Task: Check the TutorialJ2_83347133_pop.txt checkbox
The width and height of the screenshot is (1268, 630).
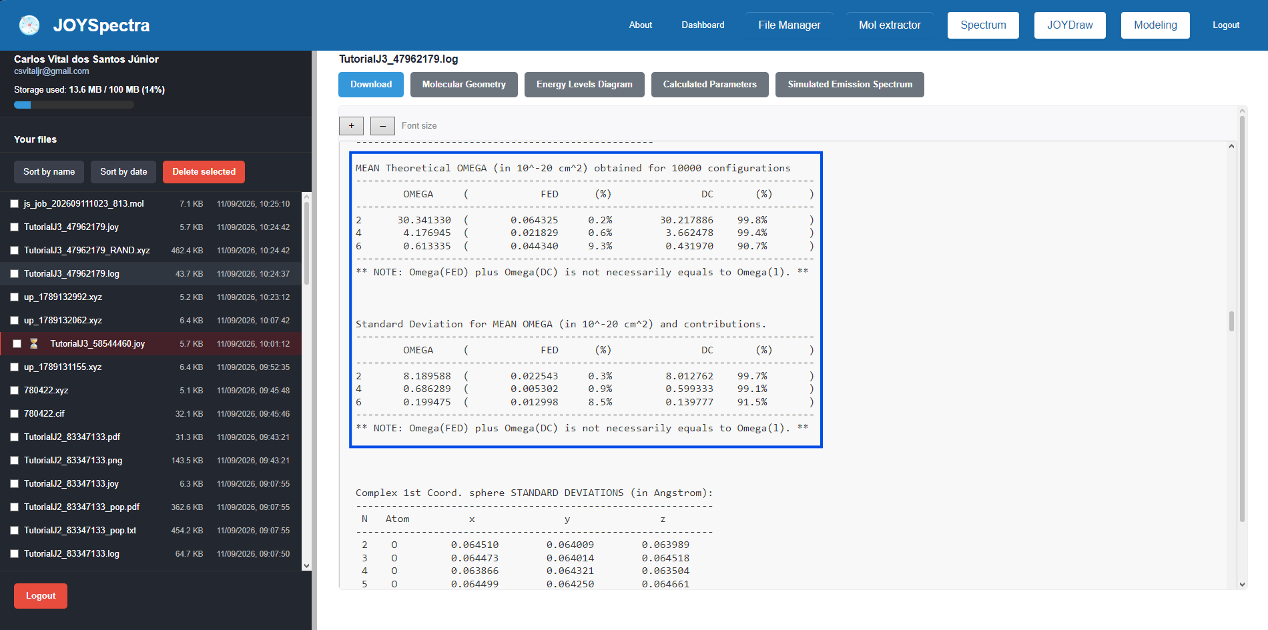Action: coord(15,531)
